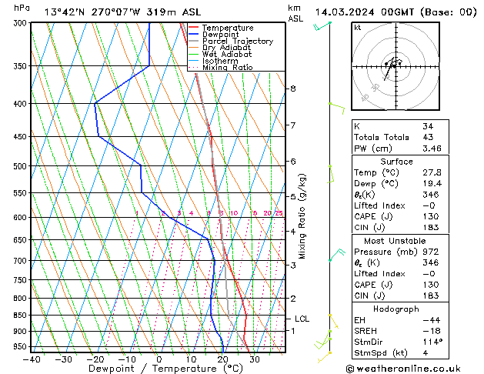The height and width of the screenshot is (374, 484).
Task: Click the 3 km altitude label
Action: coord(293,265)
